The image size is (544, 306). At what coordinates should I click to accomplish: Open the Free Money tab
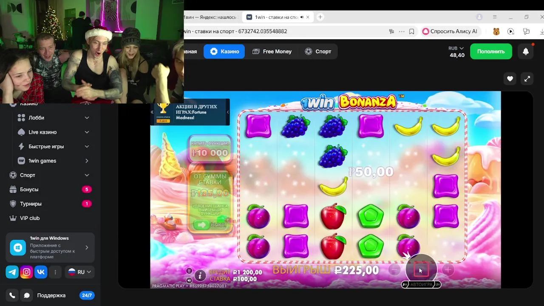[272, 51]
